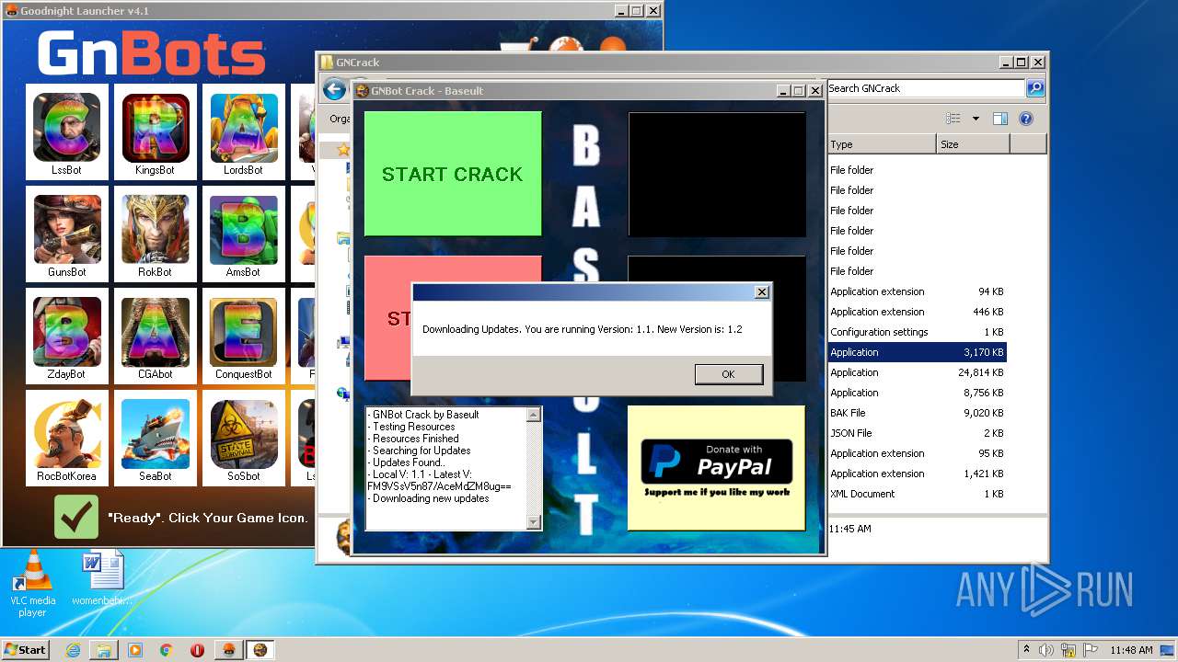Click the volume icon in system tray

point(1046,650)
